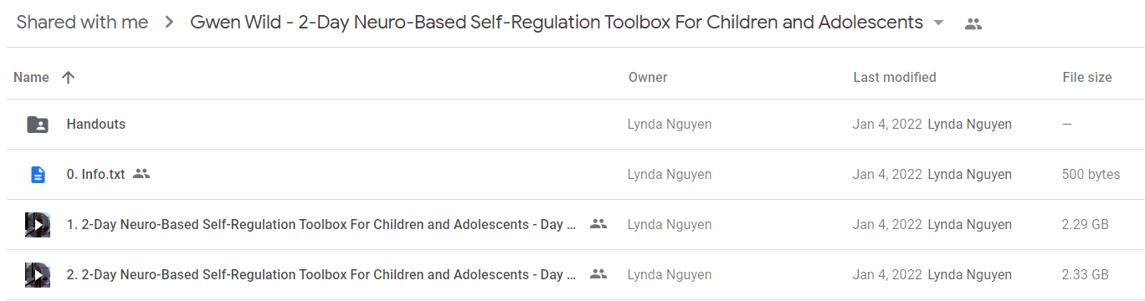
Task: Sort the list by Name column header
Action: [x=32, y=77]
